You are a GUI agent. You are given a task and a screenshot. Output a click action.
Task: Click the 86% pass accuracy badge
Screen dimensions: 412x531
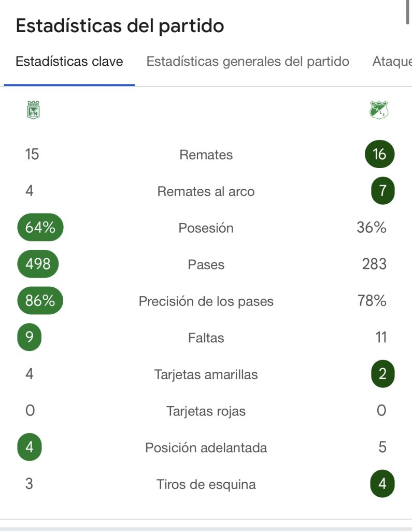point(40,301)
